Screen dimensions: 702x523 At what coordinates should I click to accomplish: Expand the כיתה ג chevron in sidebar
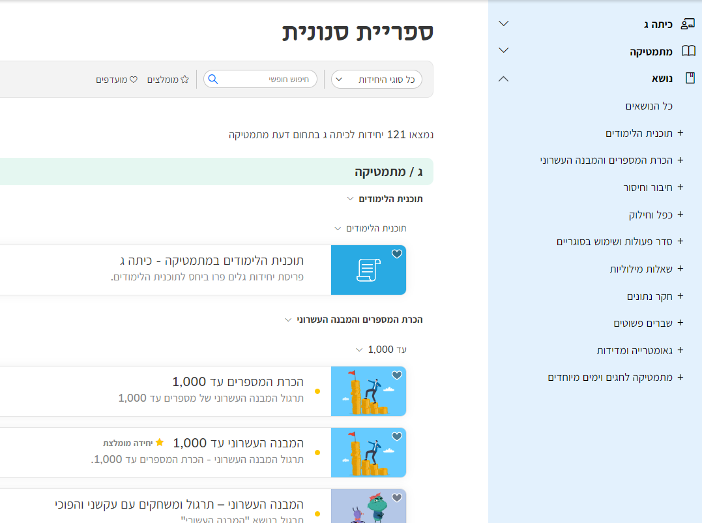click(x=504, y=23)
